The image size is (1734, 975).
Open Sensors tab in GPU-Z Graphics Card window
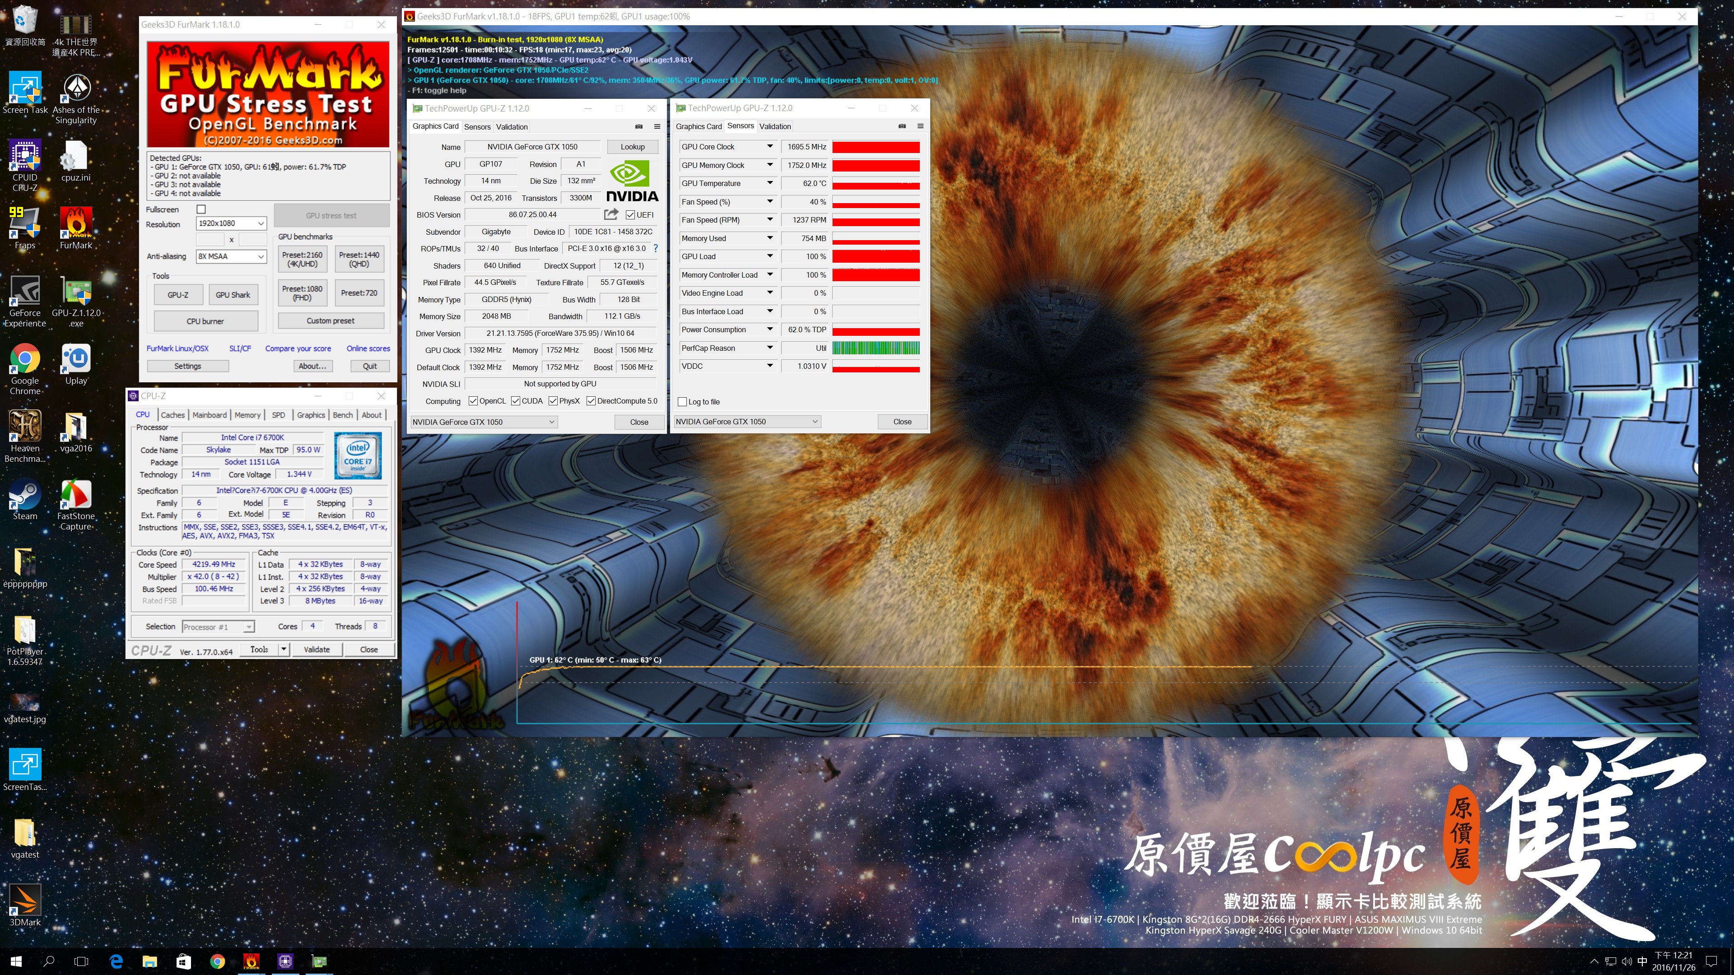477,126
